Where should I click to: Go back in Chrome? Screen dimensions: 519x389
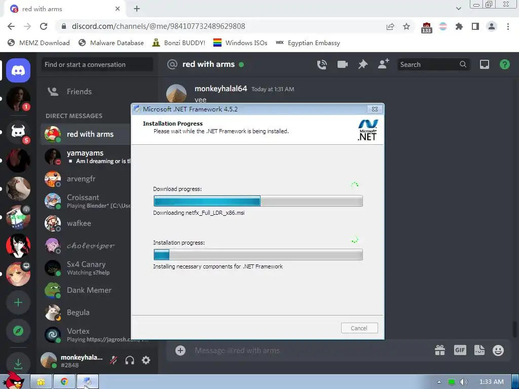point(11,26)
